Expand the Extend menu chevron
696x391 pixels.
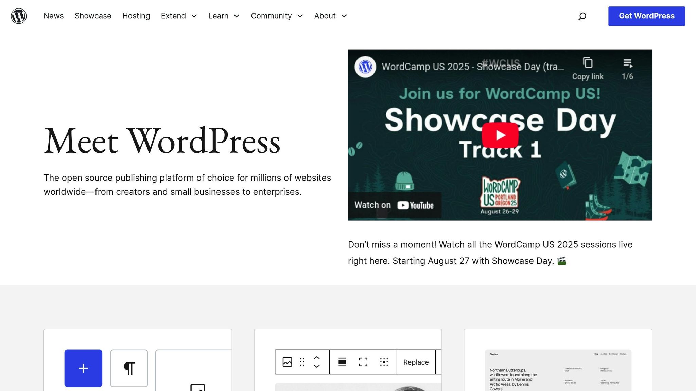coord(194,16)
